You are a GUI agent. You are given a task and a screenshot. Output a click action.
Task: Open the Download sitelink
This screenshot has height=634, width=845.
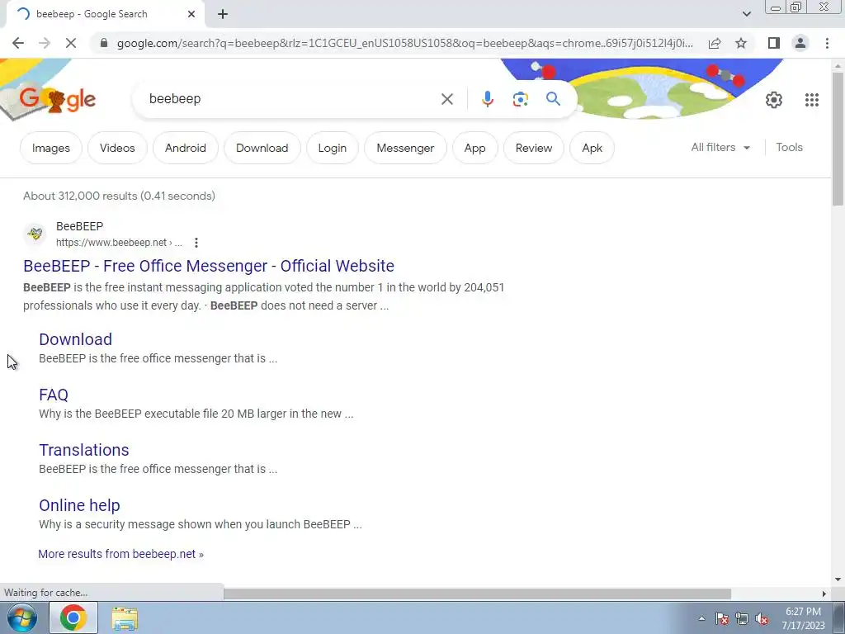click(x=75, y=339)
